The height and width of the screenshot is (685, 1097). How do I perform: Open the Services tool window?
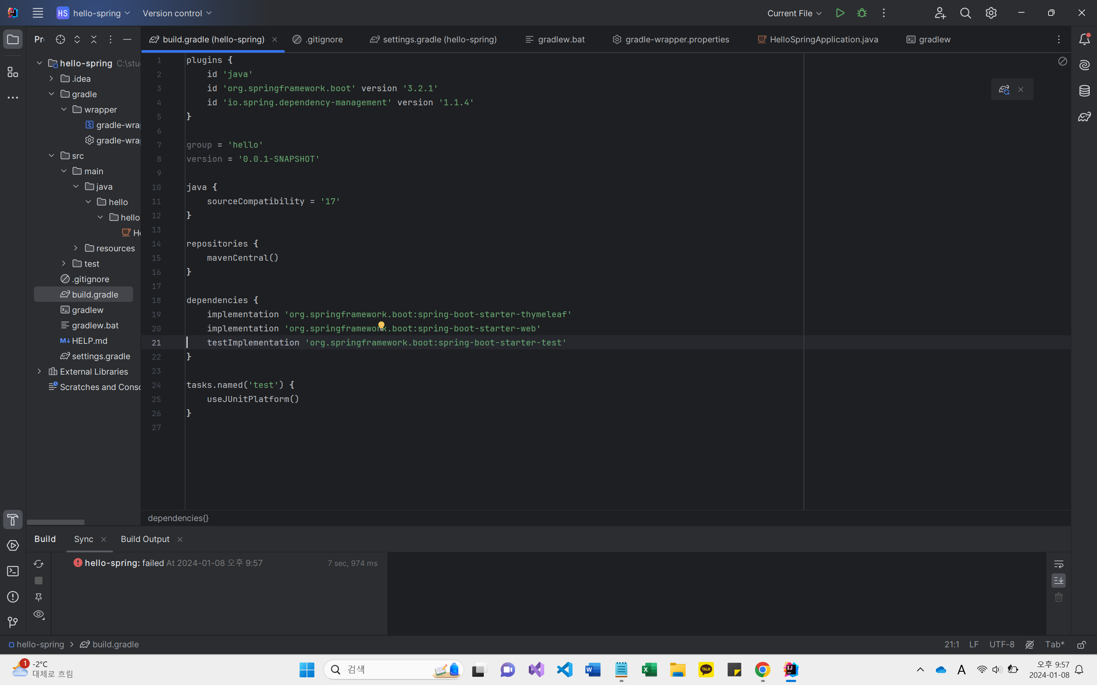[13, 545]
